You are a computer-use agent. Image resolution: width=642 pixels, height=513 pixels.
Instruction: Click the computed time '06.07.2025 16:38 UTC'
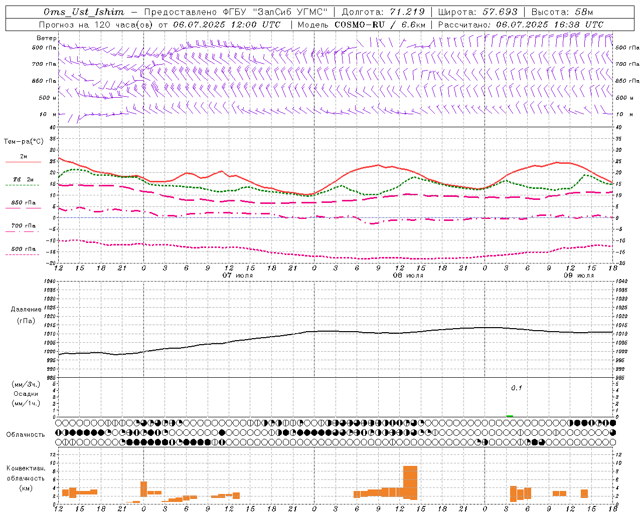coord(550,25)
